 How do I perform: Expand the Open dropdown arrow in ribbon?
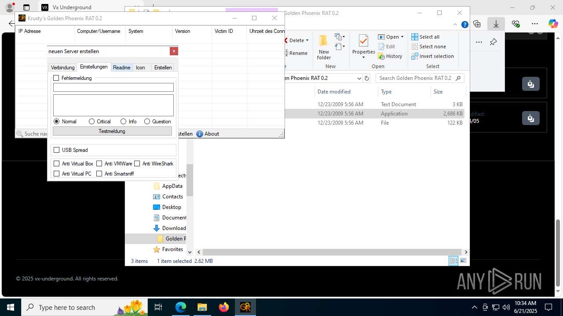[402, 37]
